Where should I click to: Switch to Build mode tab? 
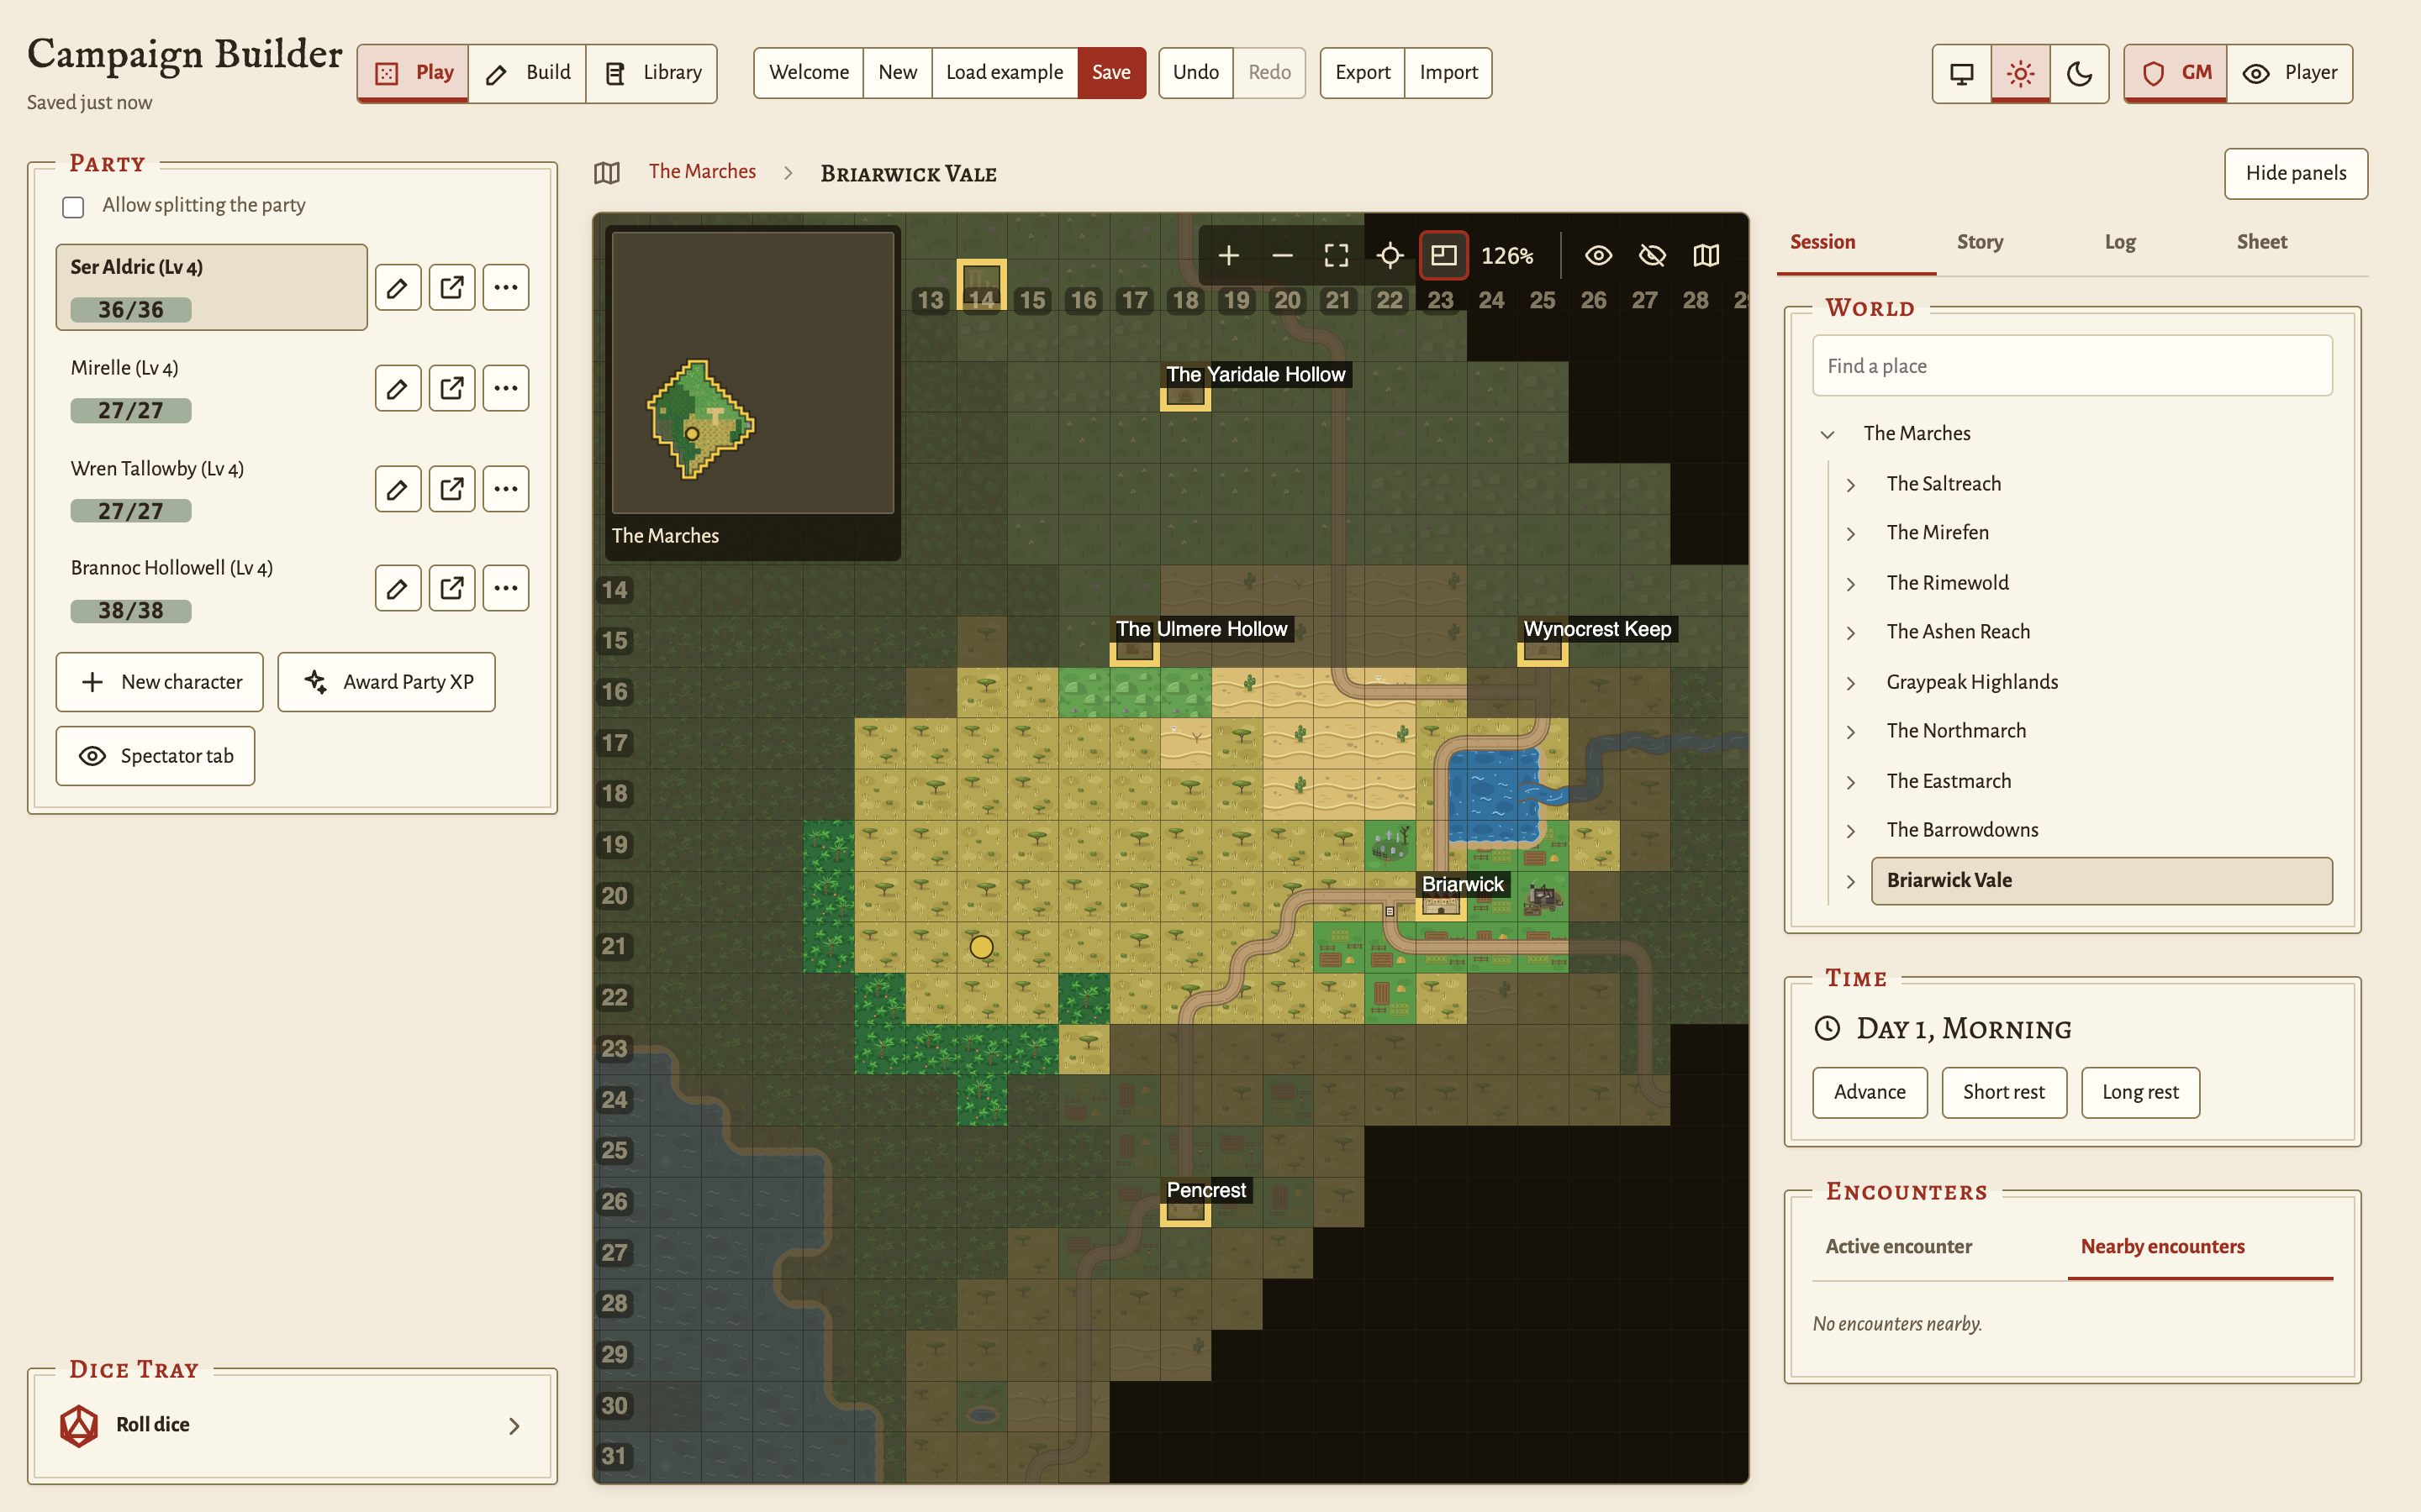click(x=527, y=73)
